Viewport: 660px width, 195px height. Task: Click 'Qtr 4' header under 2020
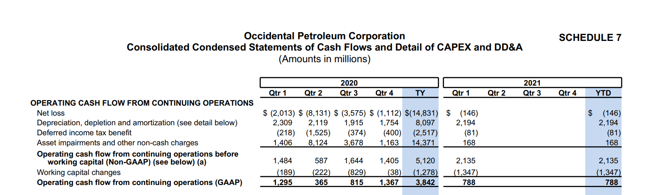(x=384, y=93)
